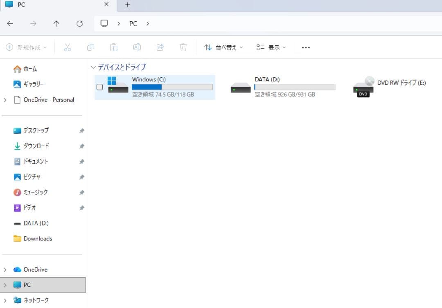Click the Paste icon in the toolbar
The height and width of the screenshot is (308, 442).
point(114,47)
